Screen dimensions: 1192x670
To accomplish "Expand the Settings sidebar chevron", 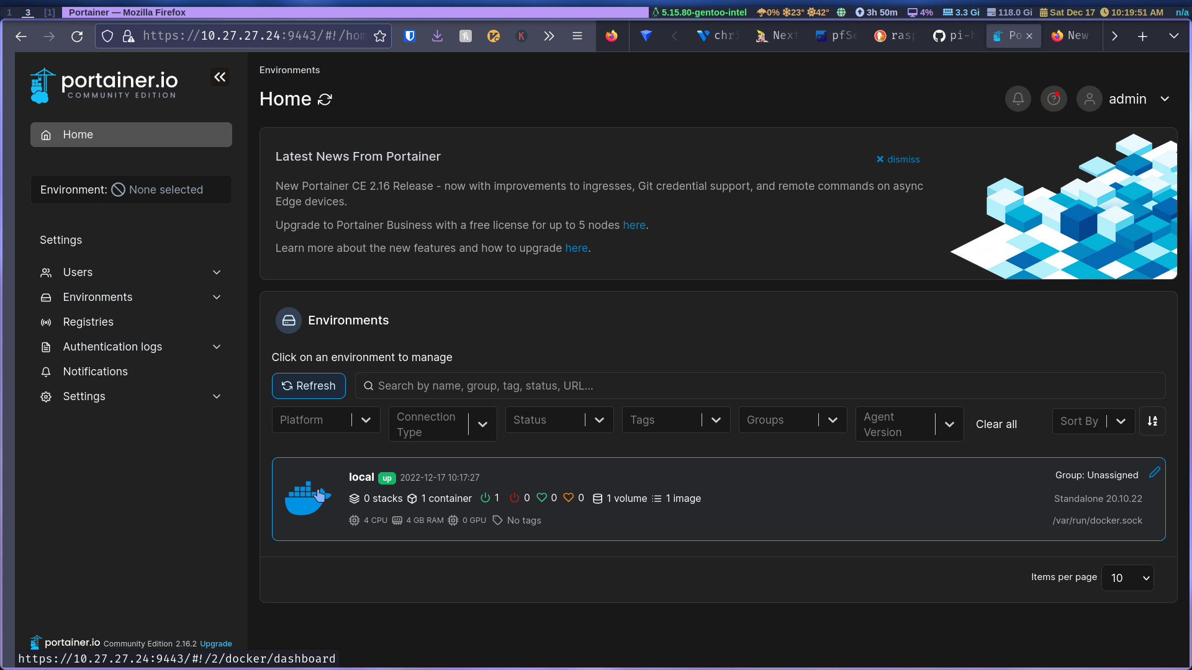I will 217,396.
